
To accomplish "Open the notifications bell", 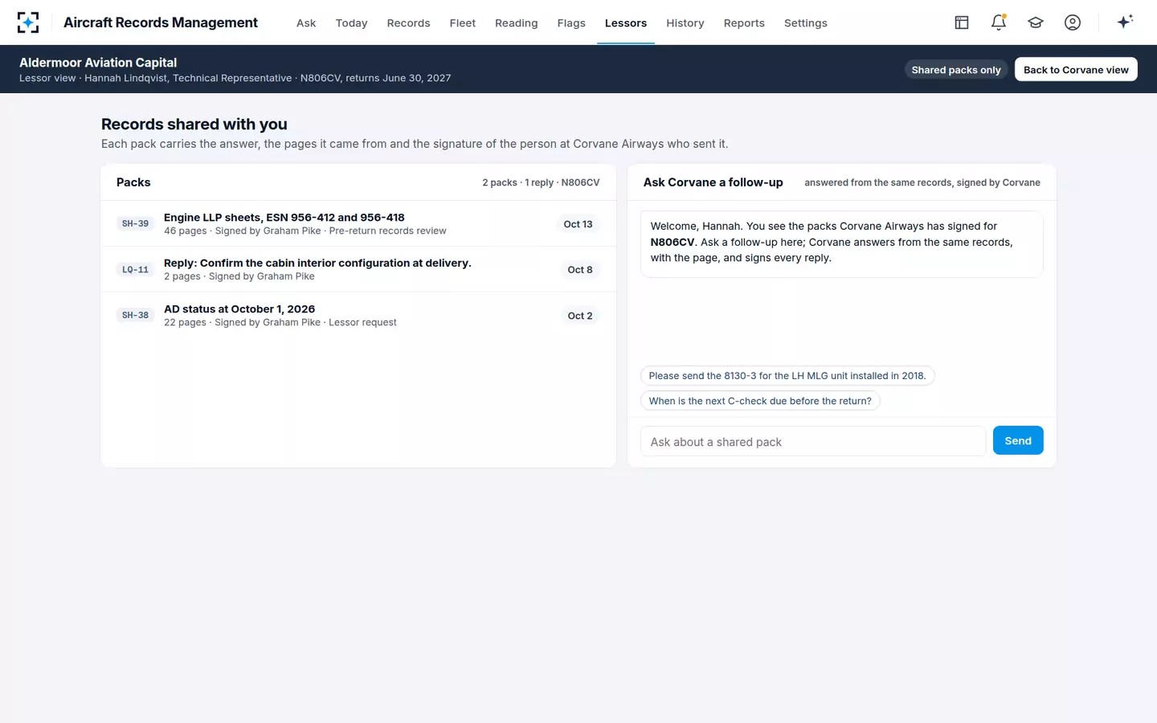I will pos(999,22).
